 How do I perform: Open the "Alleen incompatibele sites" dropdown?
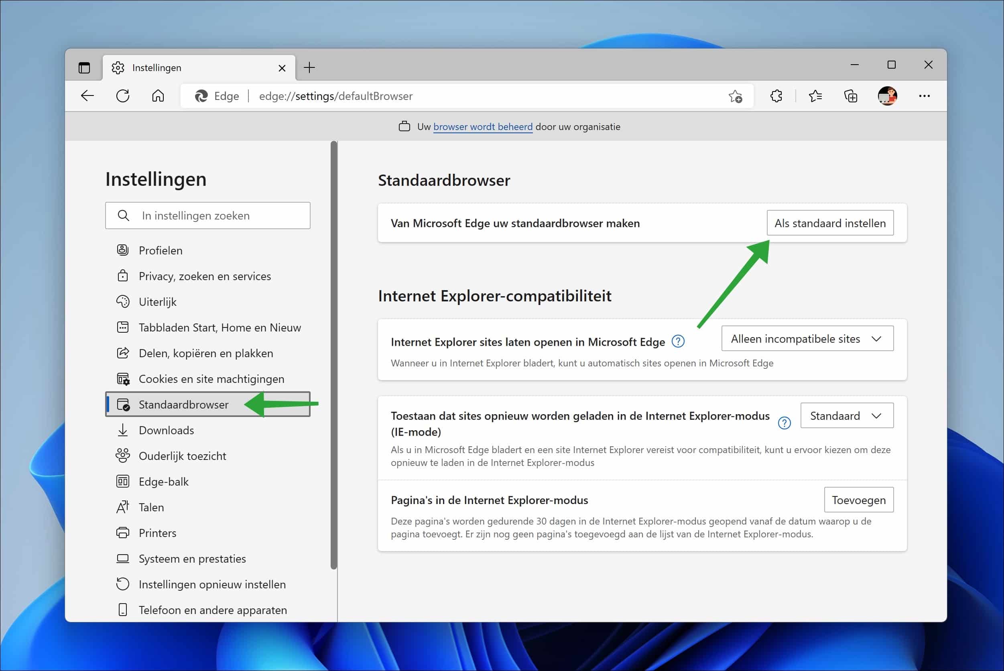(x=807, y=338)
